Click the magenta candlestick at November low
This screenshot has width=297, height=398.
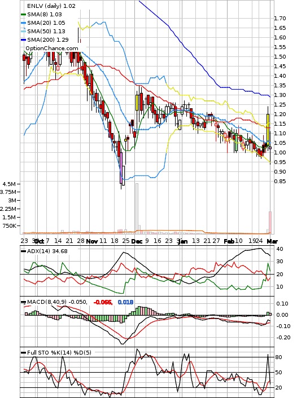tap(121, 167)
